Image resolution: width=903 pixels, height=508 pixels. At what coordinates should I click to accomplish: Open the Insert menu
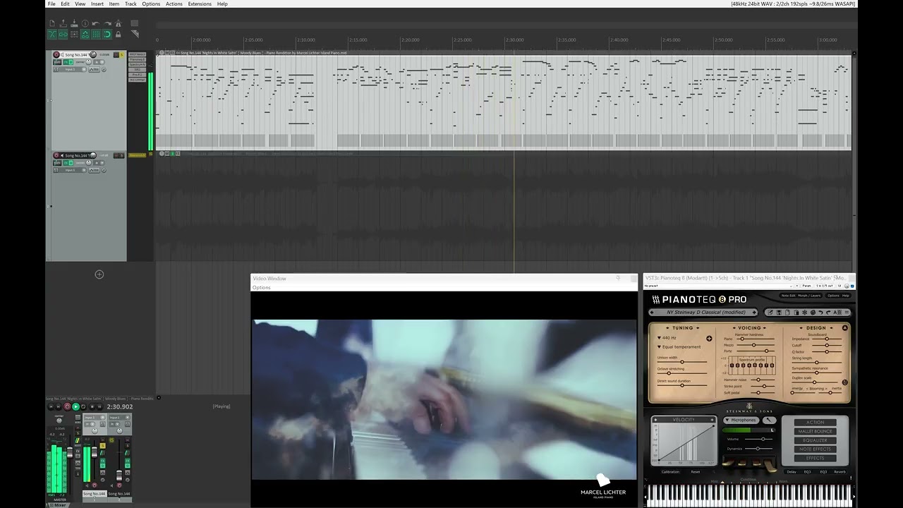tap(97, 4)
